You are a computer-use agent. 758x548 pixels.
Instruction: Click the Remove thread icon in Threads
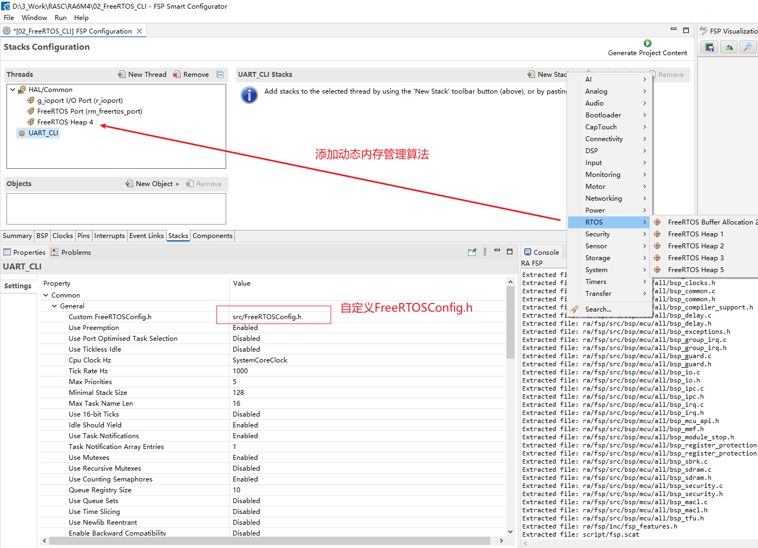coord(177,75)
